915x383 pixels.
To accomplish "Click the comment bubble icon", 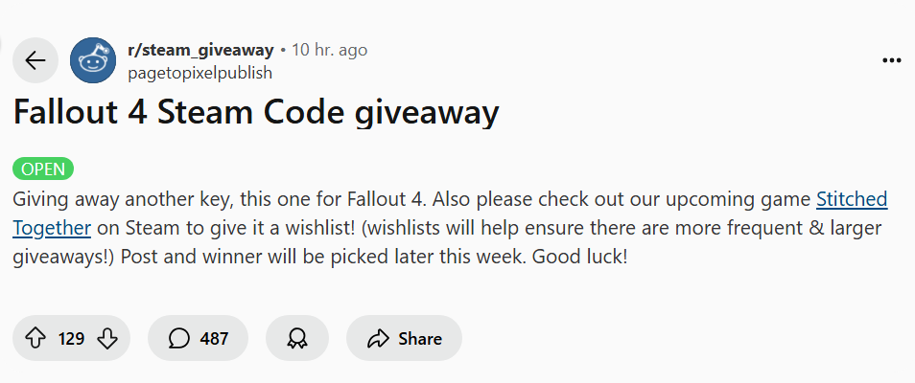I will coord(179,338).
